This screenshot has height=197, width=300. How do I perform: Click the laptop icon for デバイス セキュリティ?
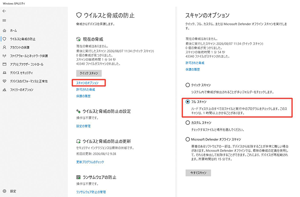coord(4,73)
